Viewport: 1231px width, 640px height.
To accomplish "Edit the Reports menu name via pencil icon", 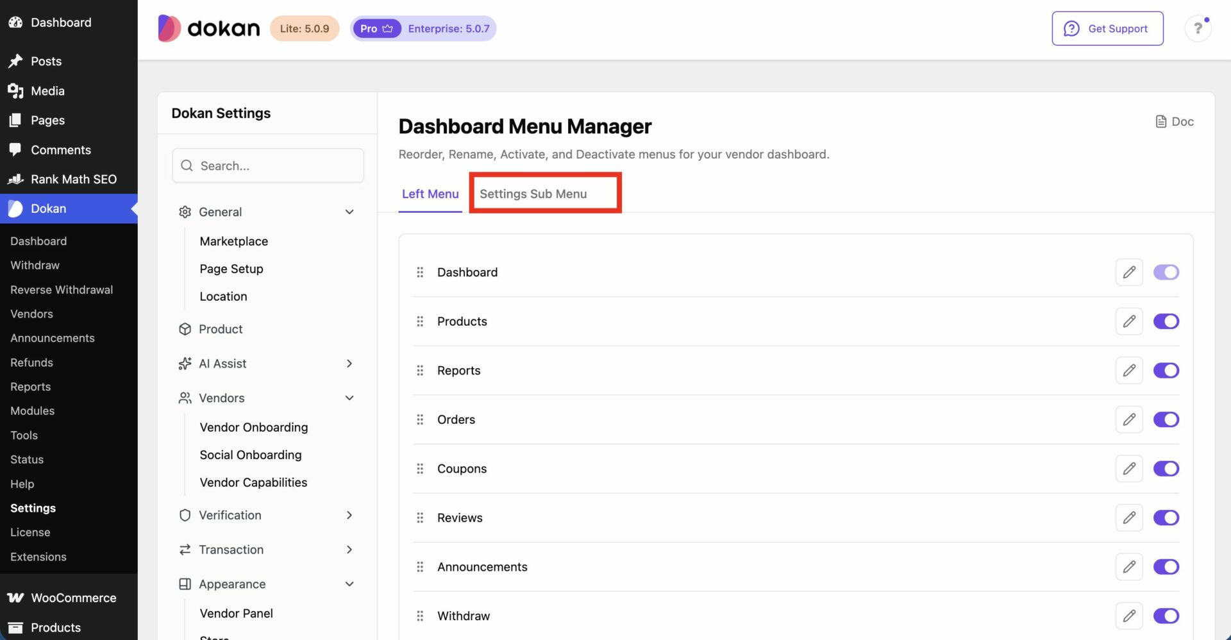I will click(1129, 370).
